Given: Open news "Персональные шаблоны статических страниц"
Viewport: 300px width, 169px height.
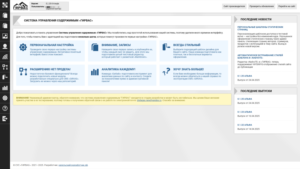Looking at the screenshot, I should coord(260,28).
